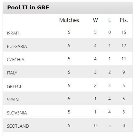Click Israel's 15 points value

tap(124, 32)
